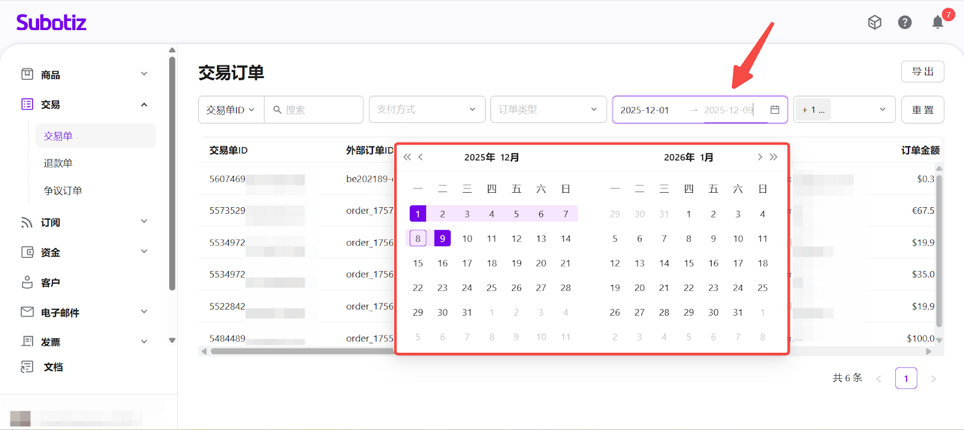Advance to next month in calendar

(760, 157)
